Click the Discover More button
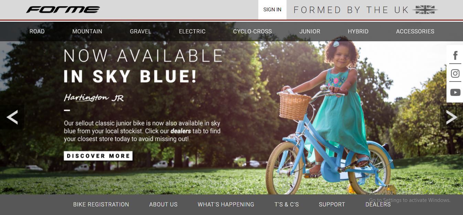463x215 pixels. coord(98,156)
